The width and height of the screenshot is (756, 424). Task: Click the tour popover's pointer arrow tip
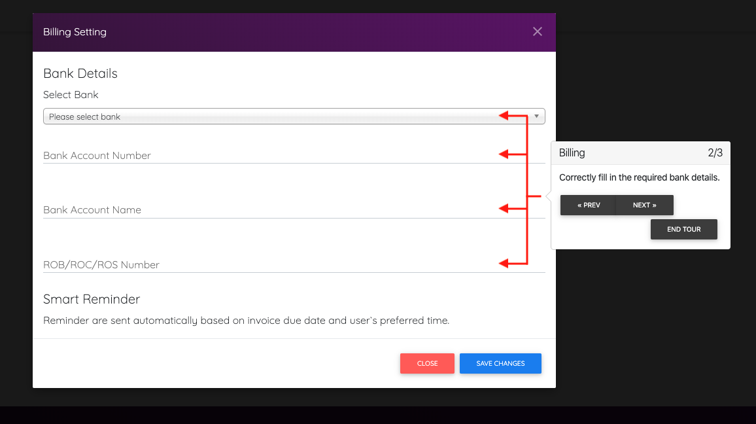click(x=549, y=196)
